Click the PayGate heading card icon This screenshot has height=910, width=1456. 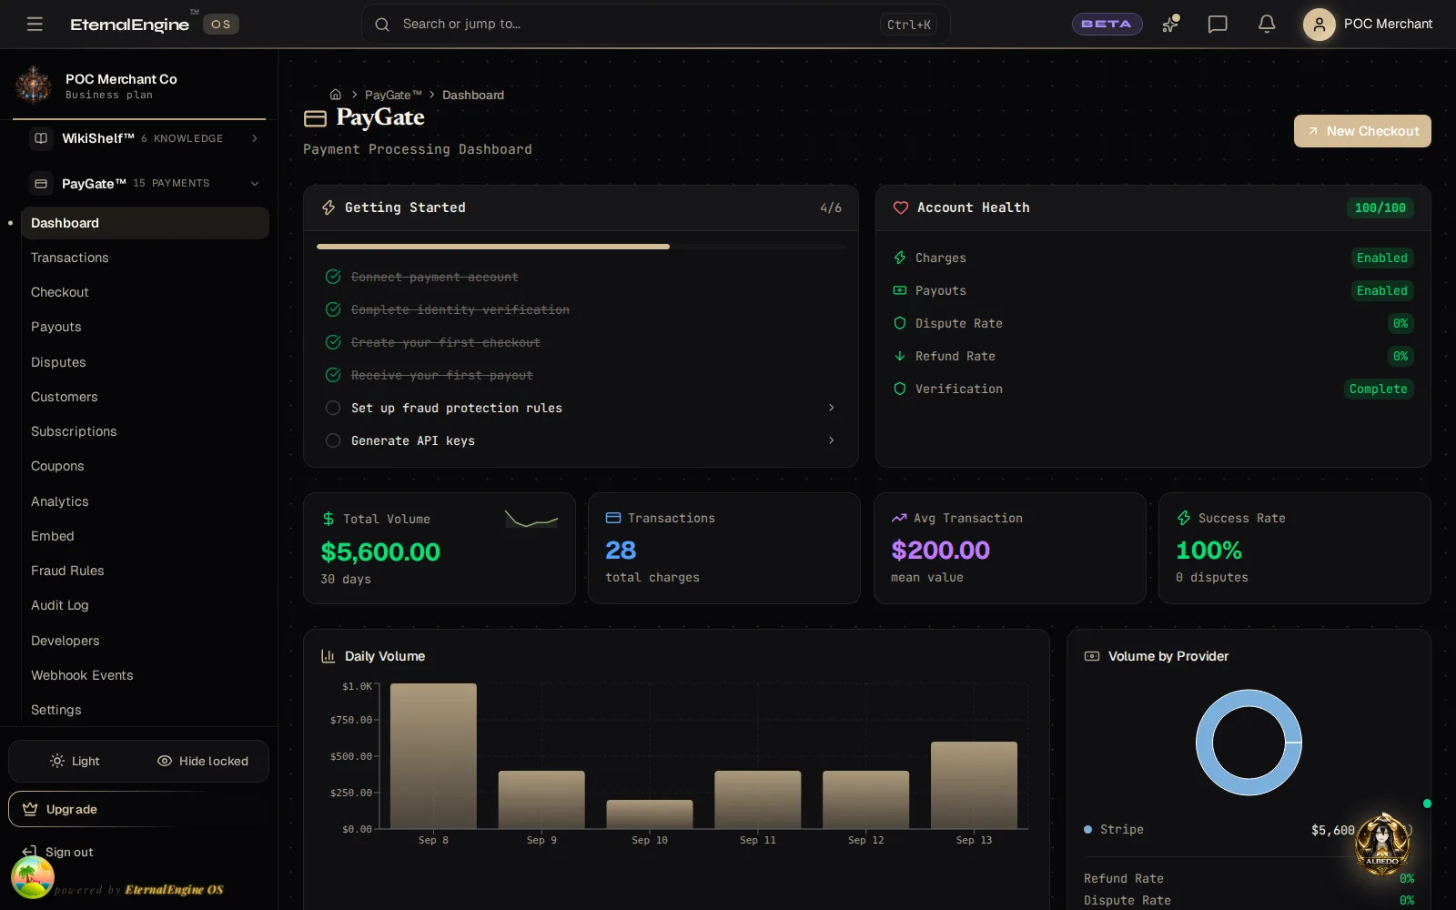pos(315,118)
